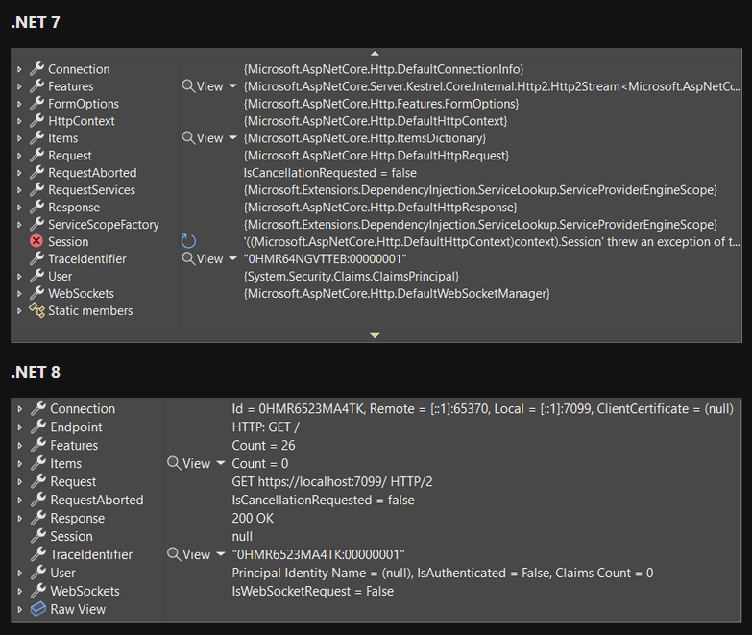Select the RequestAborted name in .NET 7 panel
This screenshot has height=635, width=752.
92,173
